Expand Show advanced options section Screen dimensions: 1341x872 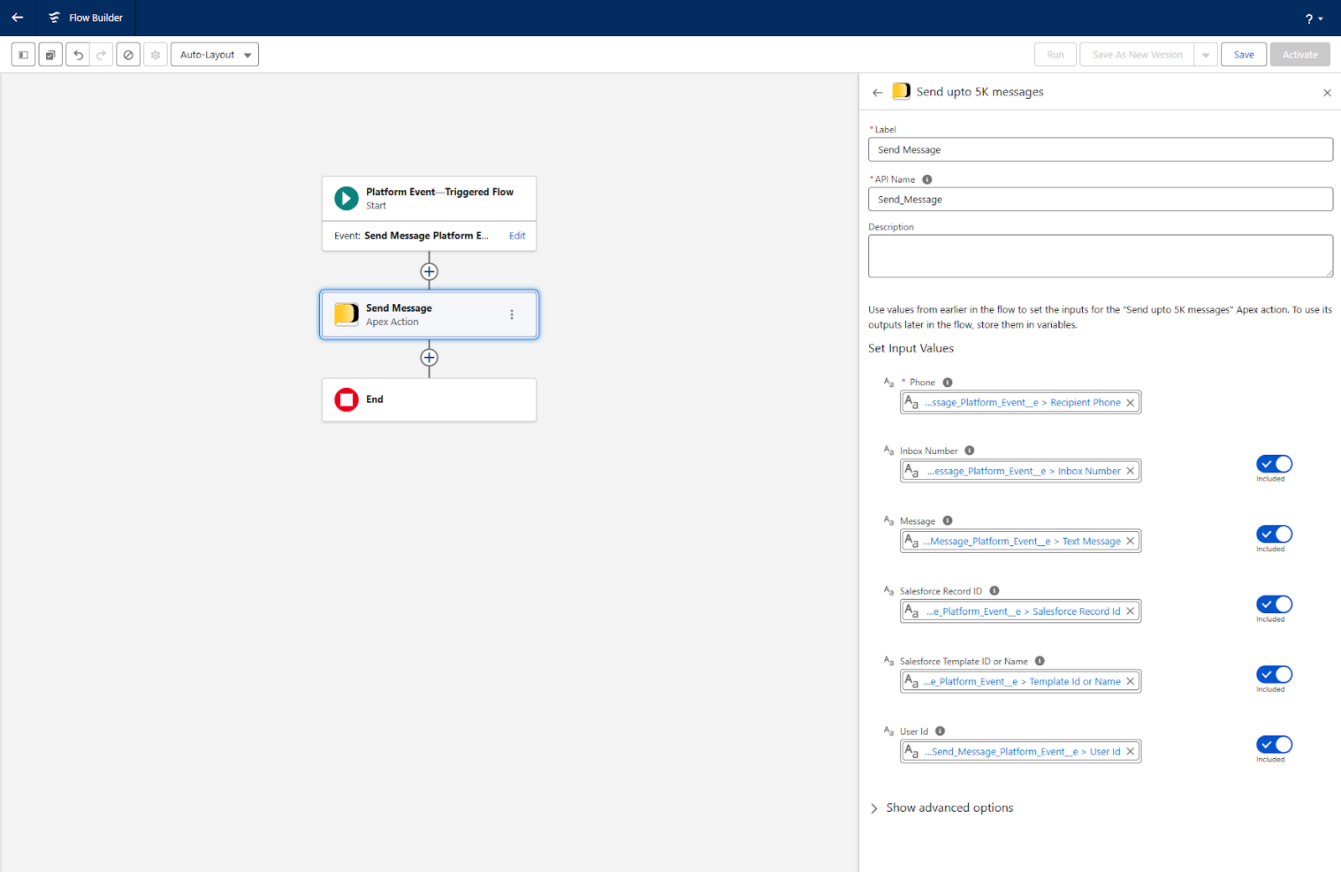click(949, 808)
